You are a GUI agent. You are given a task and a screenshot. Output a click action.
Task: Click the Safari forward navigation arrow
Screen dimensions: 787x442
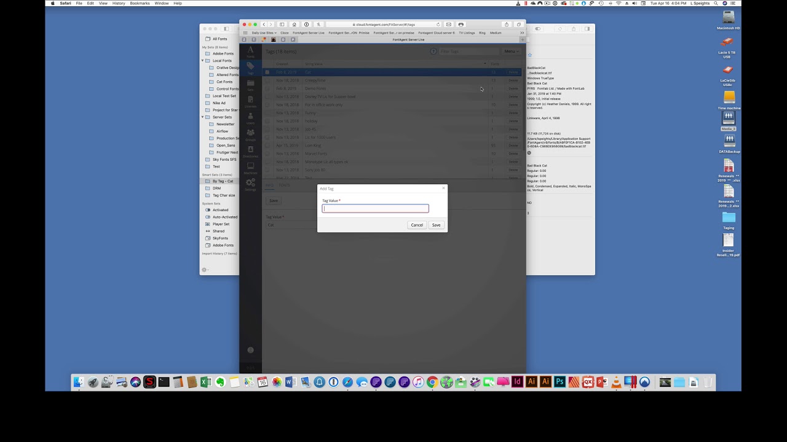click(x=271, y=25)
